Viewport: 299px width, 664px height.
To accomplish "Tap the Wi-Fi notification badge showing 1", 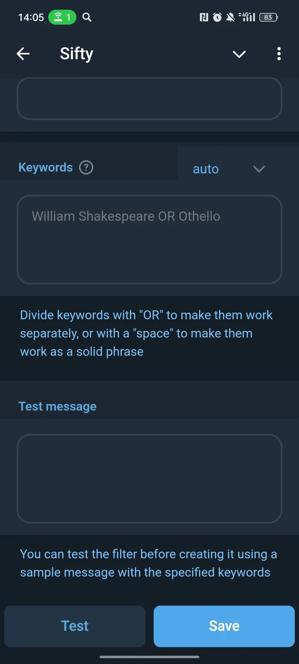I will [62, 17].
